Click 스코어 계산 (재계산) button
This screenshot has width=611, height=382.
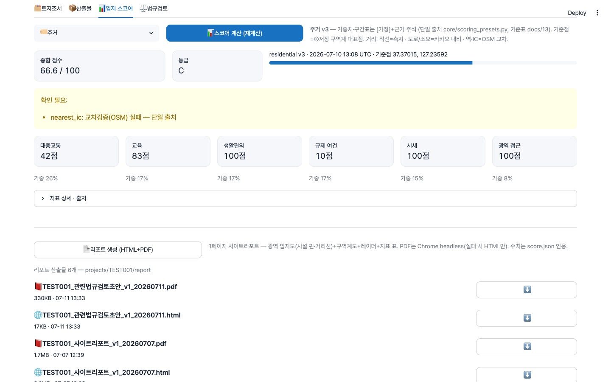pos(235,33)
